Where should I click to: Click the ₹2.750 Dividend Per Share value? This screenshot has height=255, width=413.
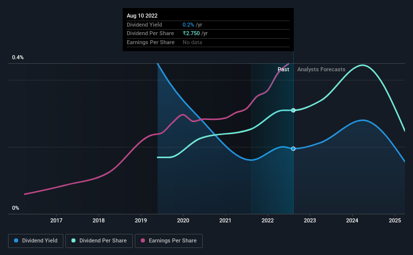point(192,34)
